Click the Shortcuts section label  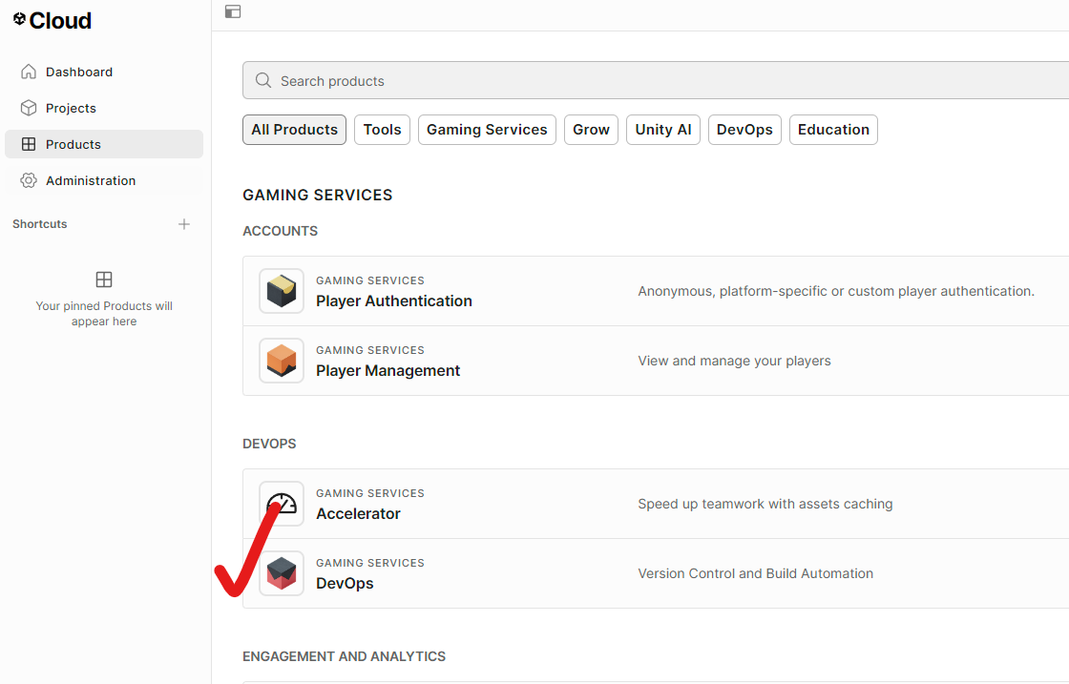39,224
